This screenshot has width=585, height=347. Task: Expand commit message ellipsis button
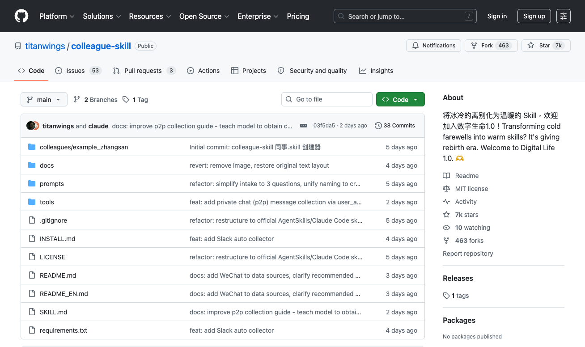[304, 126]
